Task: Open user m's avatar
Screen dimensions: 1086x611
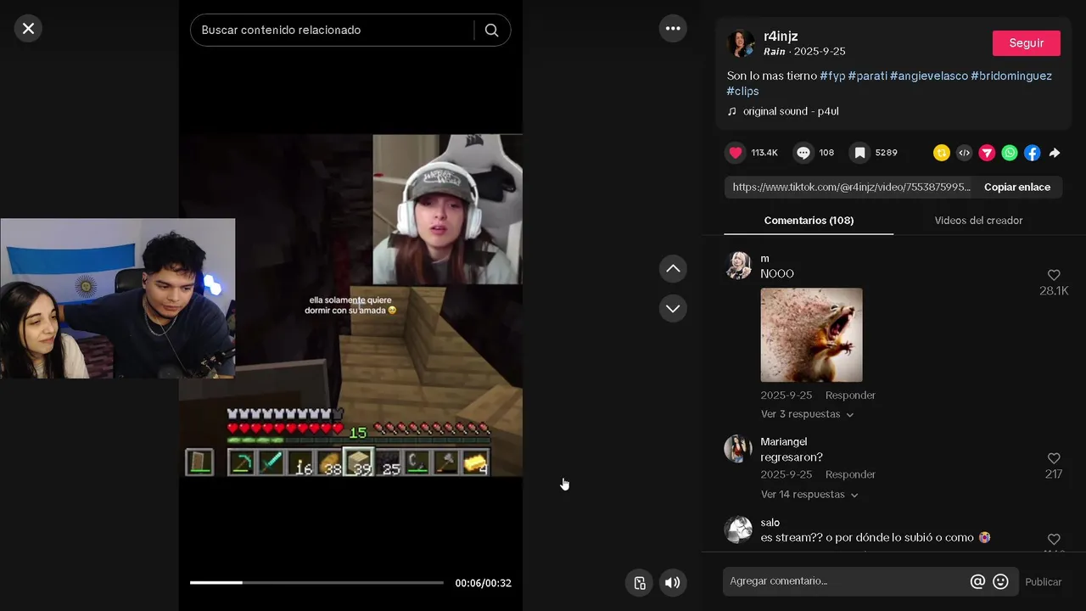Action: [x=738, y=266]
